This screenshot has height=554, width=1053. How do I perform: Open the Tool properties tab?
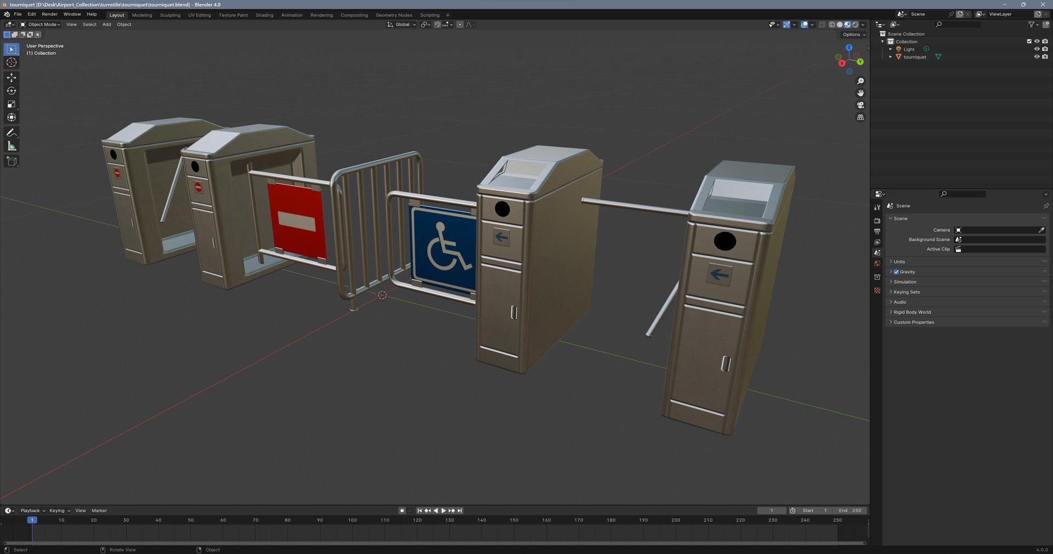877,207
